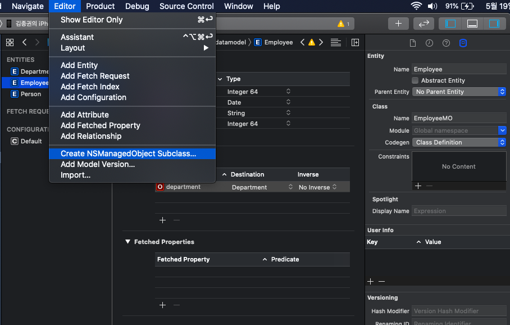Image resolution: width=510 pixels, height=325 pixels.
Task: Open the Debug menu
Action: click(137, 6)
